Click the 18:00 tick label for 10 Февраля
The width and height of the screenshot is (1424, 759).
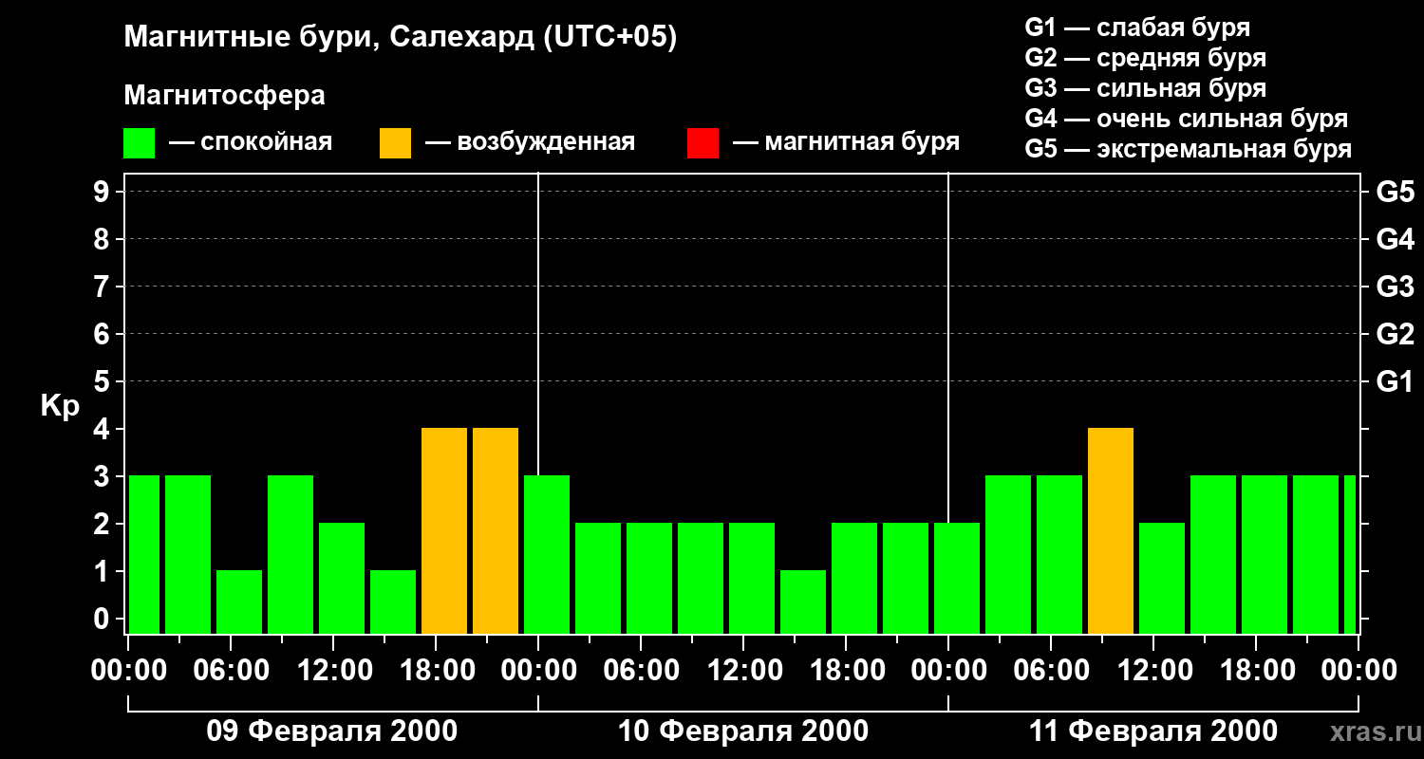coord(846,671)
